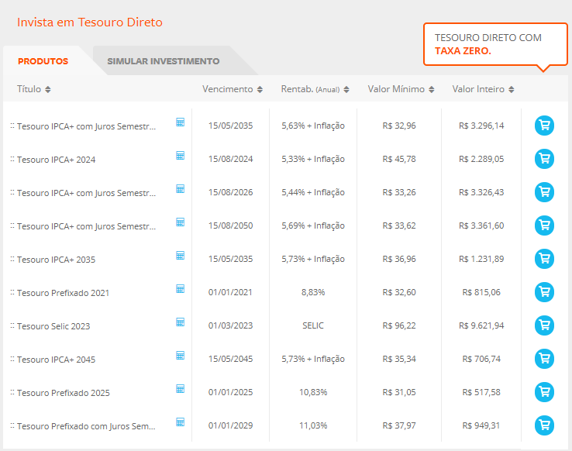Open calculator icon for Tesouro Selic 2023
This screenshot has height=451, width=572.
point(180,322)
